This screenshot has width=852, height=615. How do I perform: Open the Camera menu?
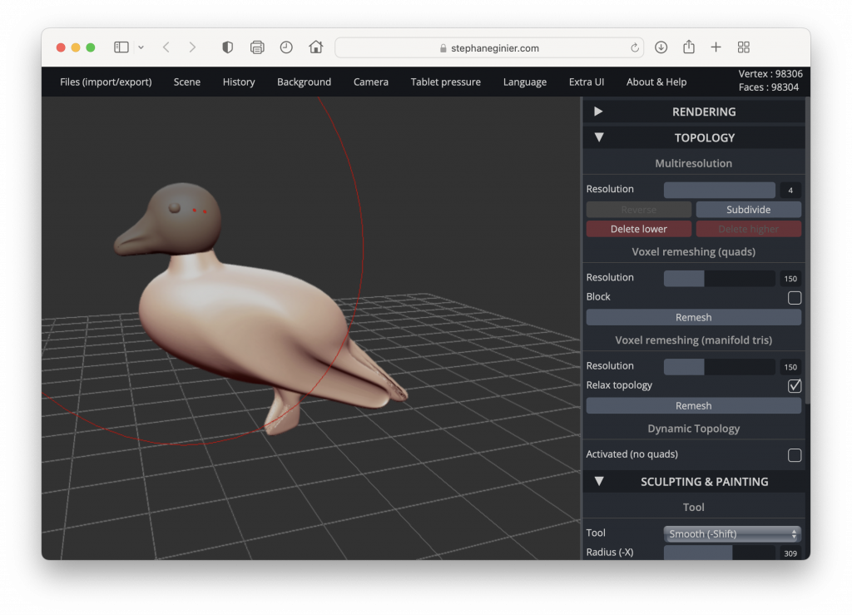click(x=370, y=82)
